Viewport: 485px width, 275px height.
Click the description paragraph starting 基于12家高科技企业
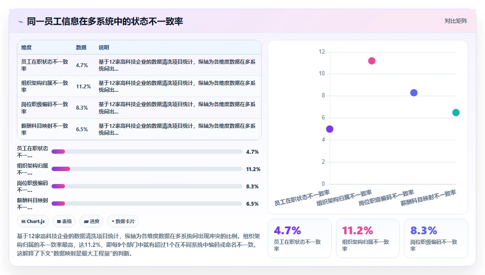139,245
